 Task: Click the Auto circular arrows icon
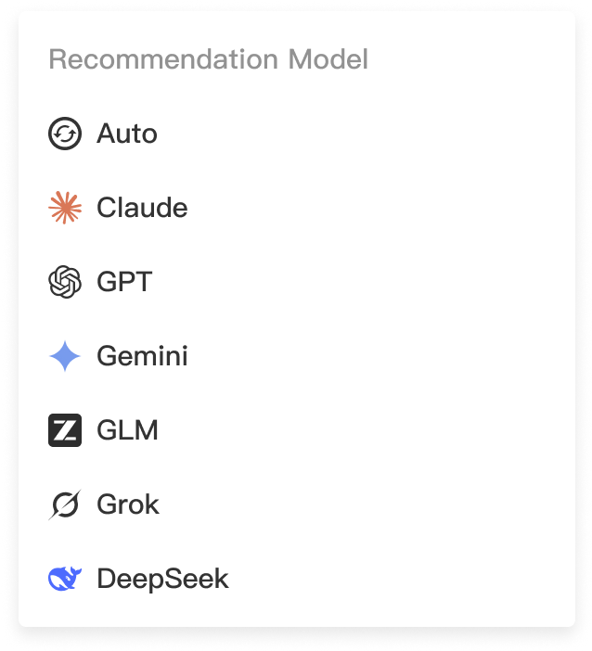65,134
